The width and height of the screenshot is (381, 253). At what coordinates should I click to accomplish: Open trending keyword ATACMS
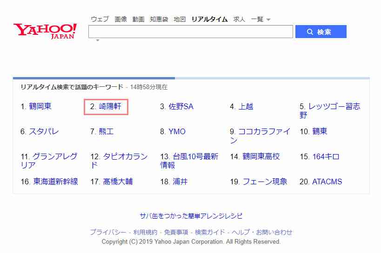click(x=327, y=182)
